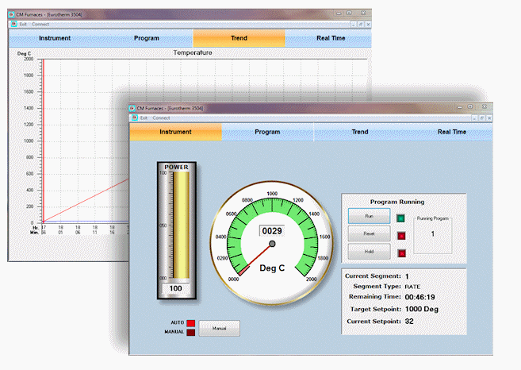521x370 pixels.
Task: Click the red trend line in chart
Action: (x=86, y=201)
